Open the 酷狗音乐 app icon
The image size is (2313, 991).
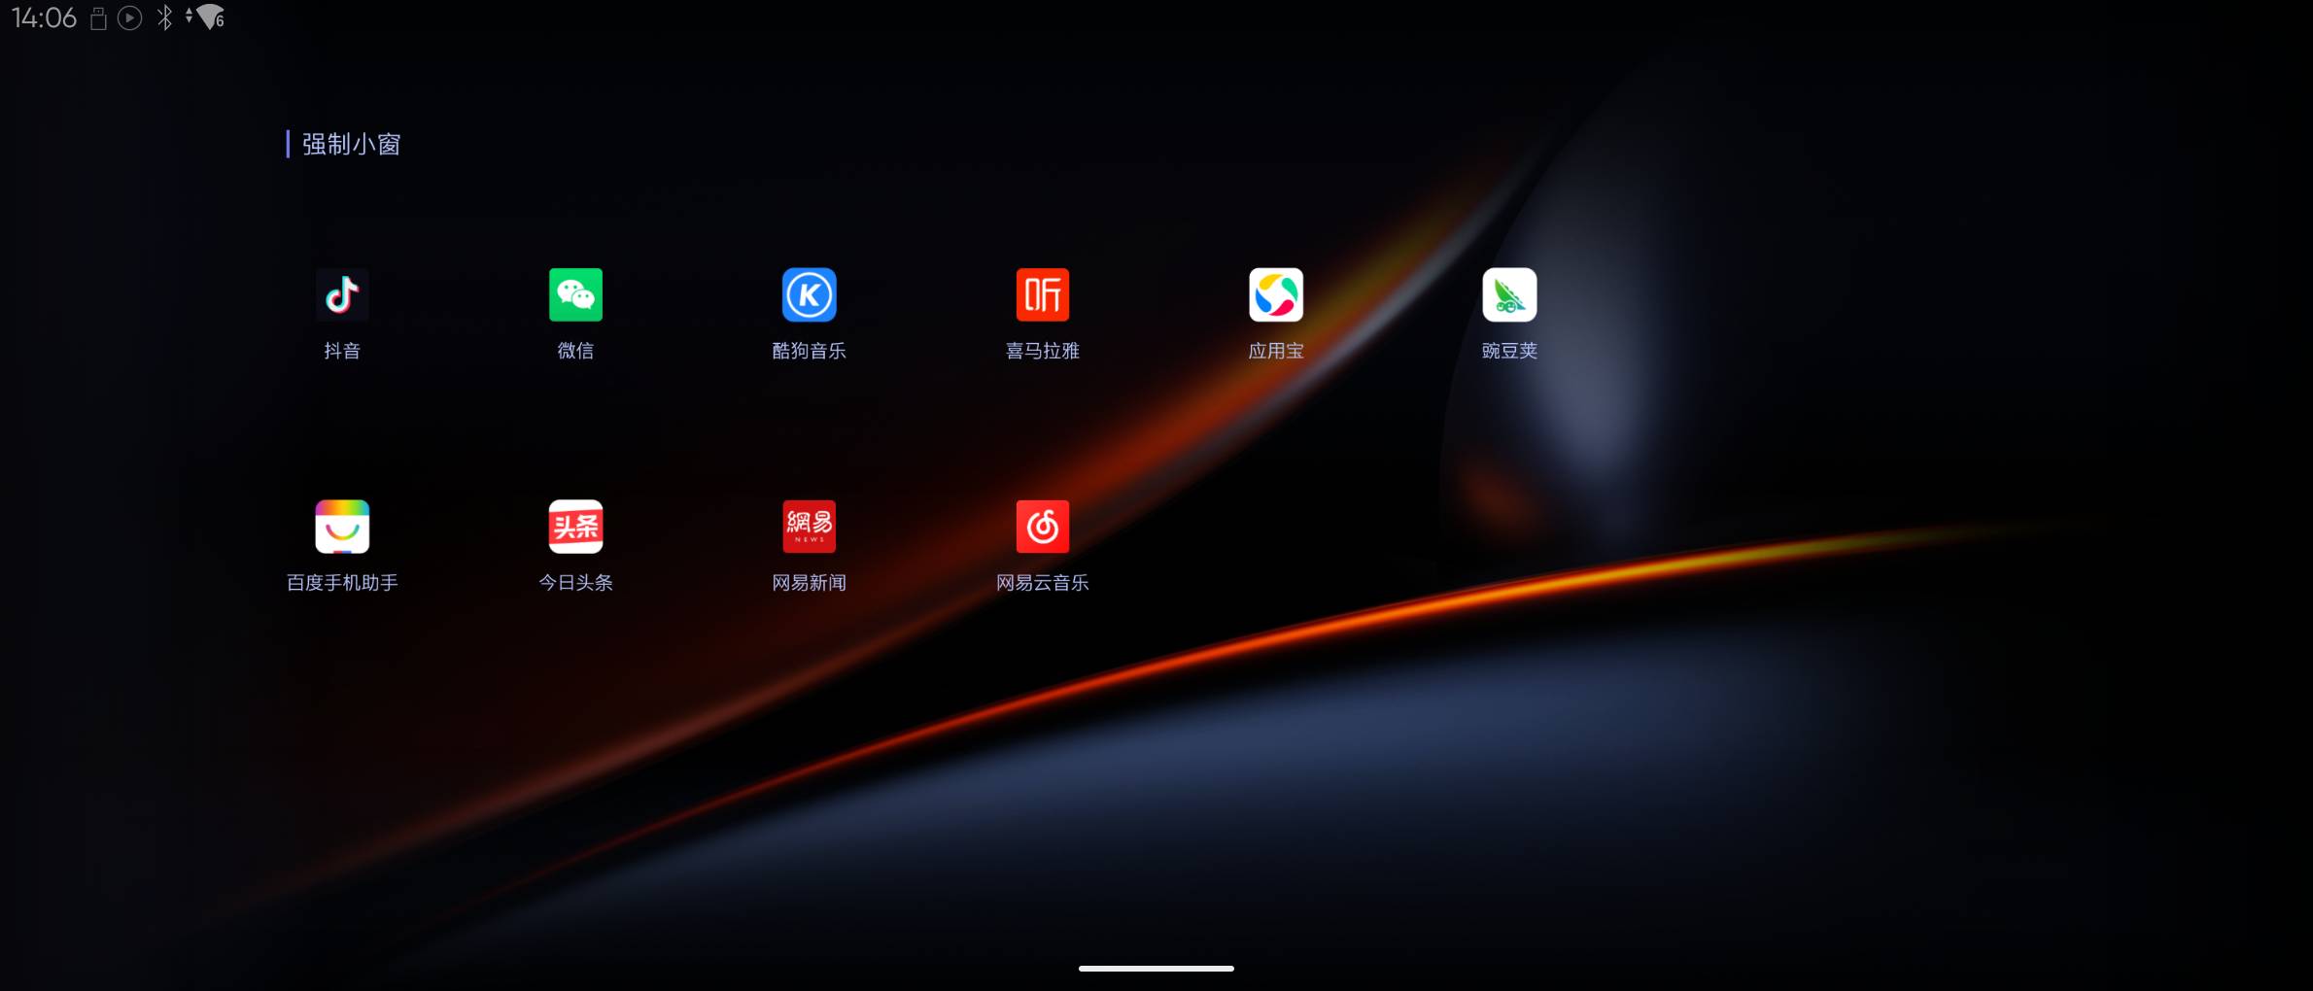[x=809, y=294]
